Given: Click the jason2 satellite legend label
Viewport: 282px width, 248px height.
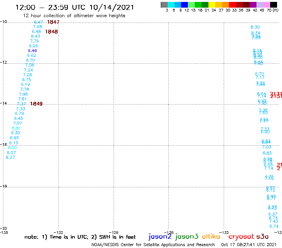Looking at the screenshot, I should [x=160, y=237].
